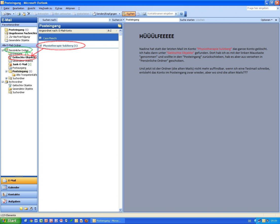The width and height of the screenshot is (280, 224).
Task: Click Suche starten
Action: point(187,20)
